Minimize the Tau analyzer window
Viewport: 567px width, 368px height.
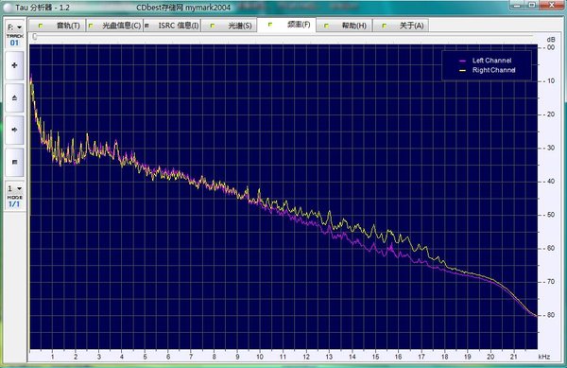point(517,5)
